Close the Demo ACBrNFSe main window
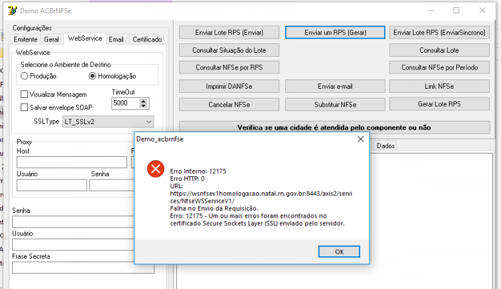The width and height of the screenshot is (501, 289). coord(482,11)
